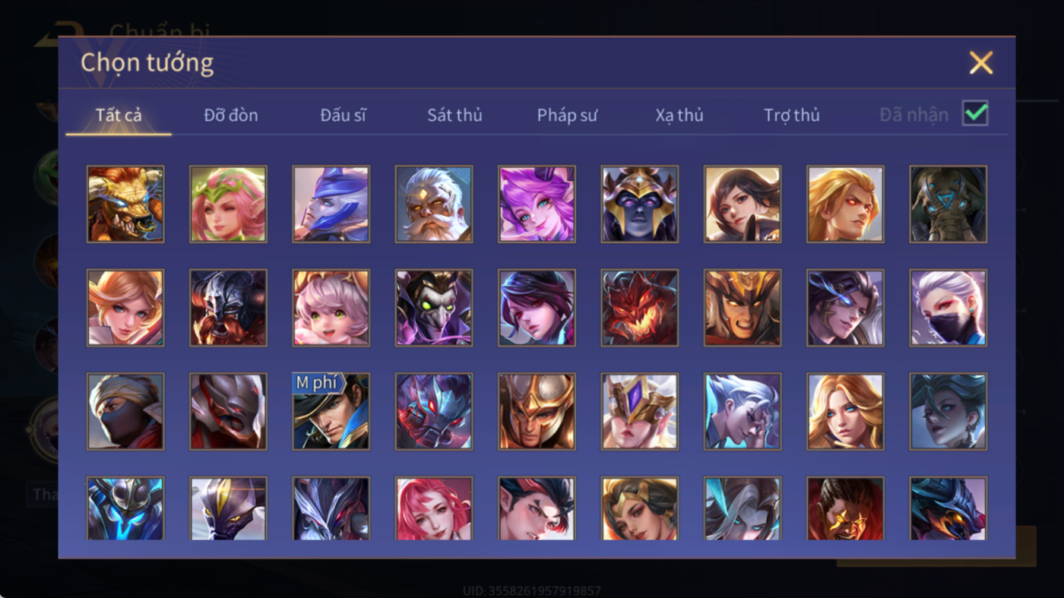Pick the hero tagged "M phí"
The height and width of the screenshot is (598, 1064).
click(x=331, y=411)
